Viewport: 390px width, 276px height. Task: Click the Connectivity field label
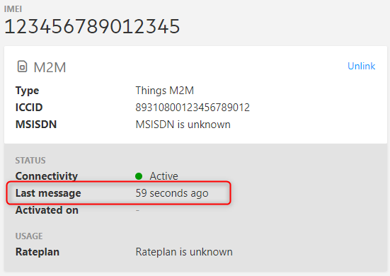point(47,176)
